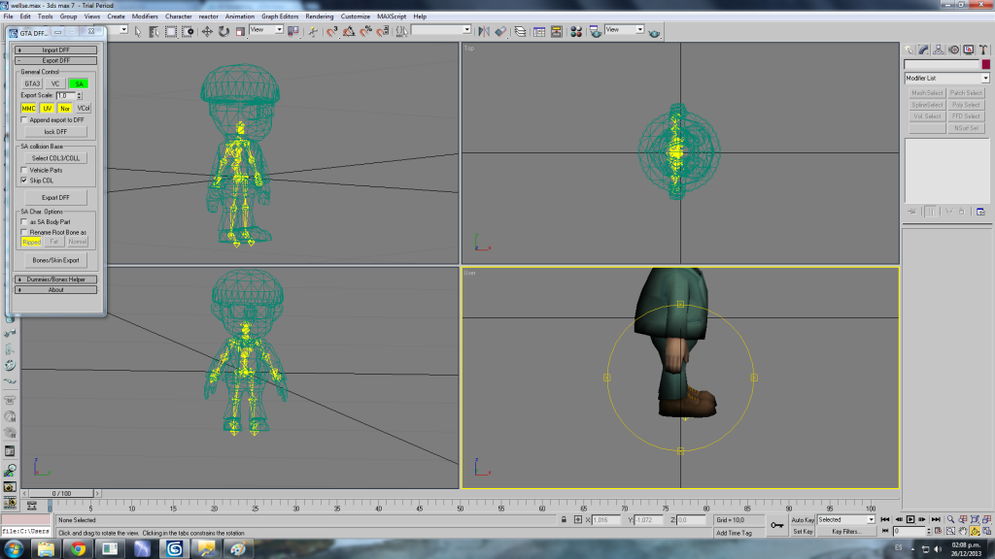
Task: Toggle the MMC export option
Action: [x=28, y=109]
